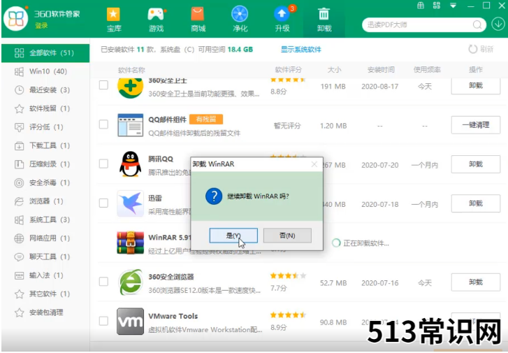This screenshot has width=508, height=353.
Task: Click the WinRAR app icon
Action: 130,243
